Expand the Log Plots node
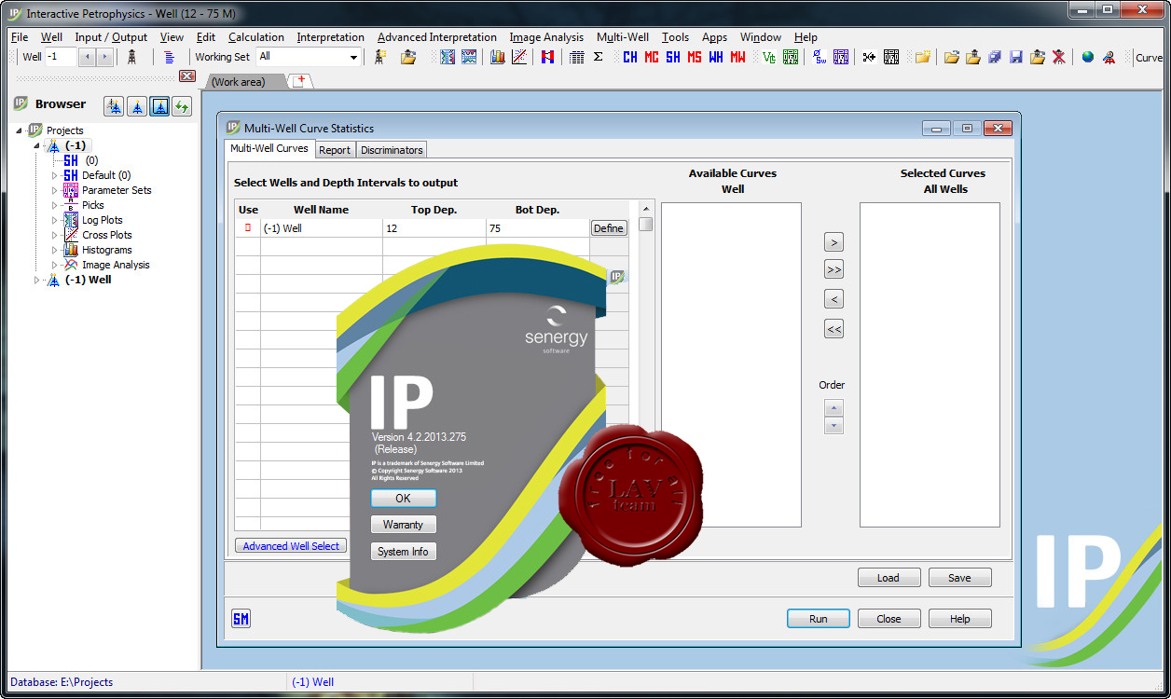1171x699 pixels. pos(54,220)
